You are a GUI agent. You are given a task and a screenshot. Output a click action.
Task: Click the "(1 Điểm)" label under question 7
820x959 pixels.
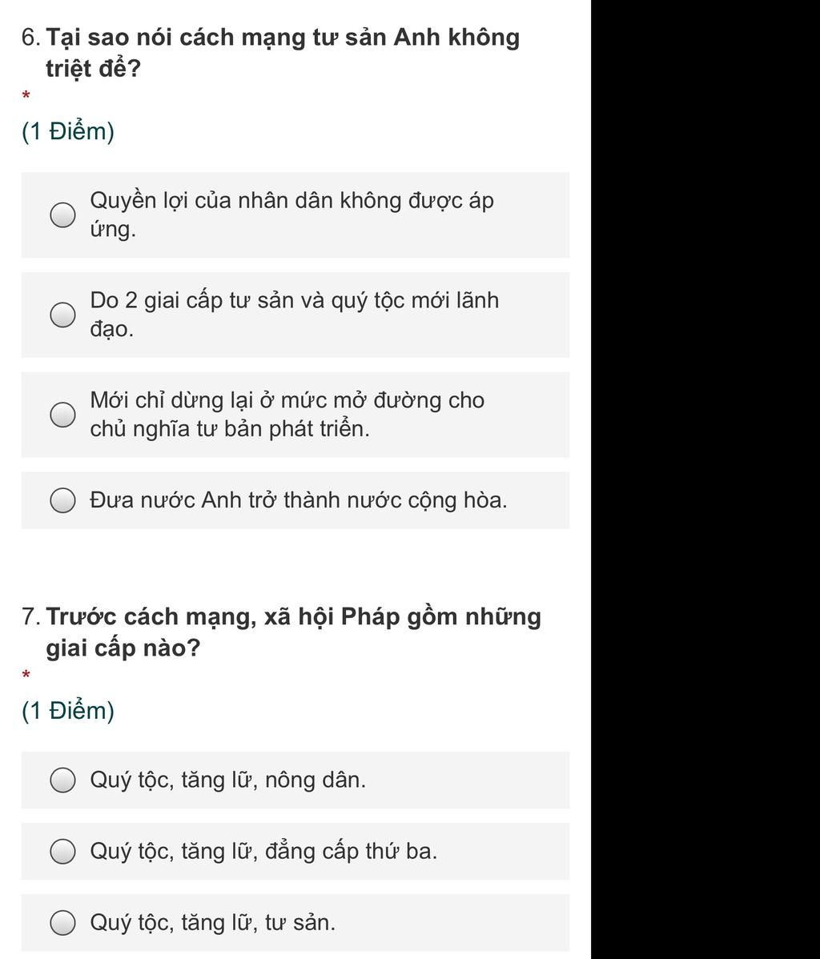coord(68,711)
